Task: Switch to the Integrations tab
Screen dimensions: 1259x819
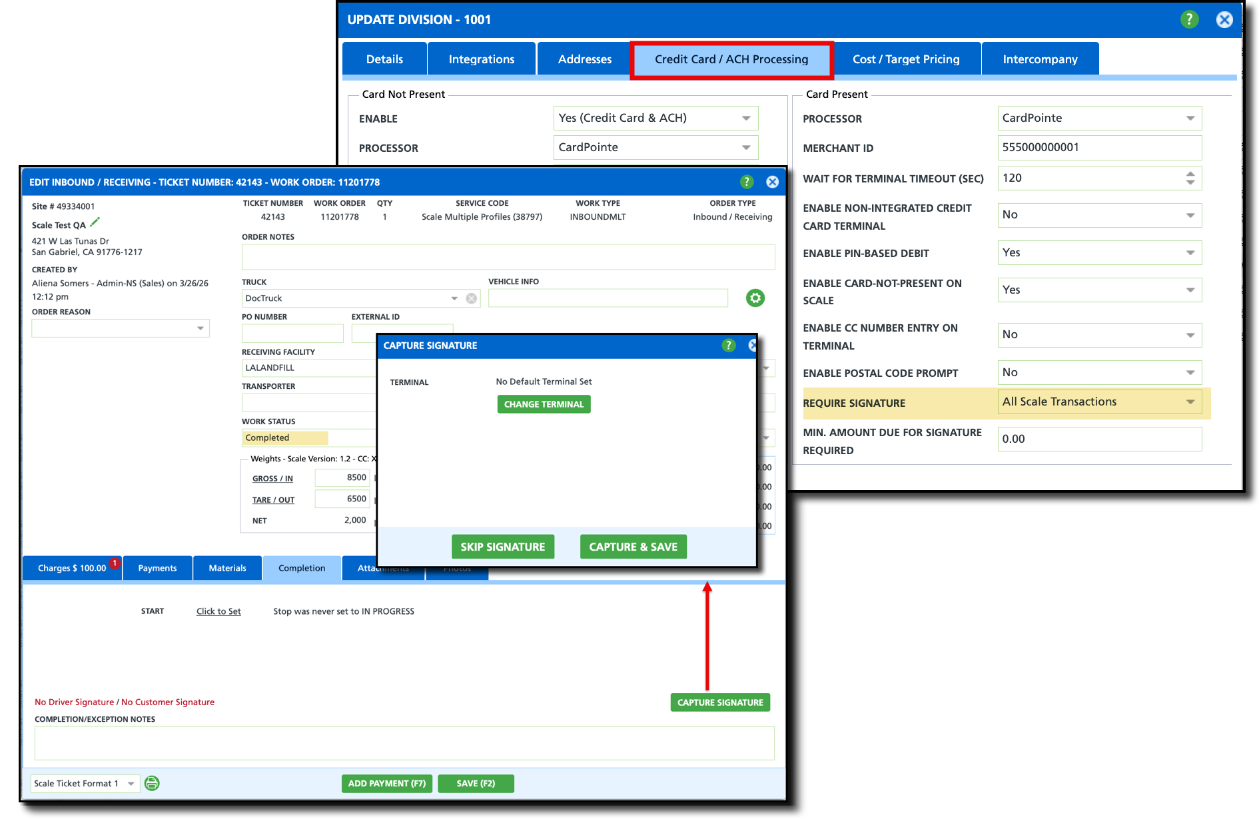Action: (x=482, y=59)
